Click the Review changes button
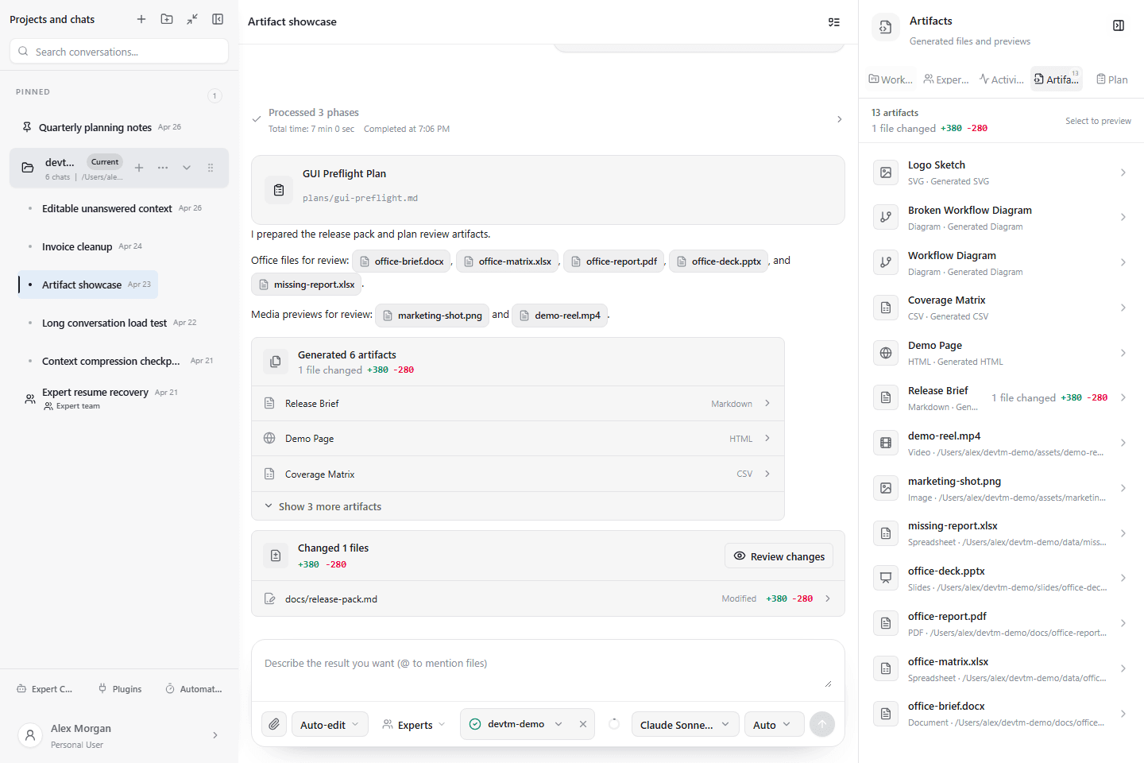 tap(779, 556)
